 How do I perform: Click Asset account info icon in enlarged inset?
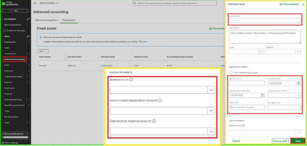coord(131,80)
